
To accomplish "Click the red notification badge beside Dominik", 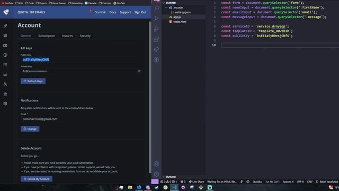I will pyautogui.click(x=91, y=11).
